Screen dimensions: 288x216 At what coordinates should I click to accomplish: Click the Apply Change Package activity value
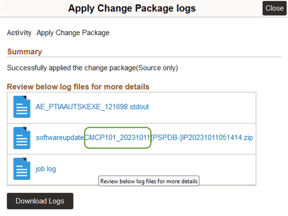coord(73,32)
